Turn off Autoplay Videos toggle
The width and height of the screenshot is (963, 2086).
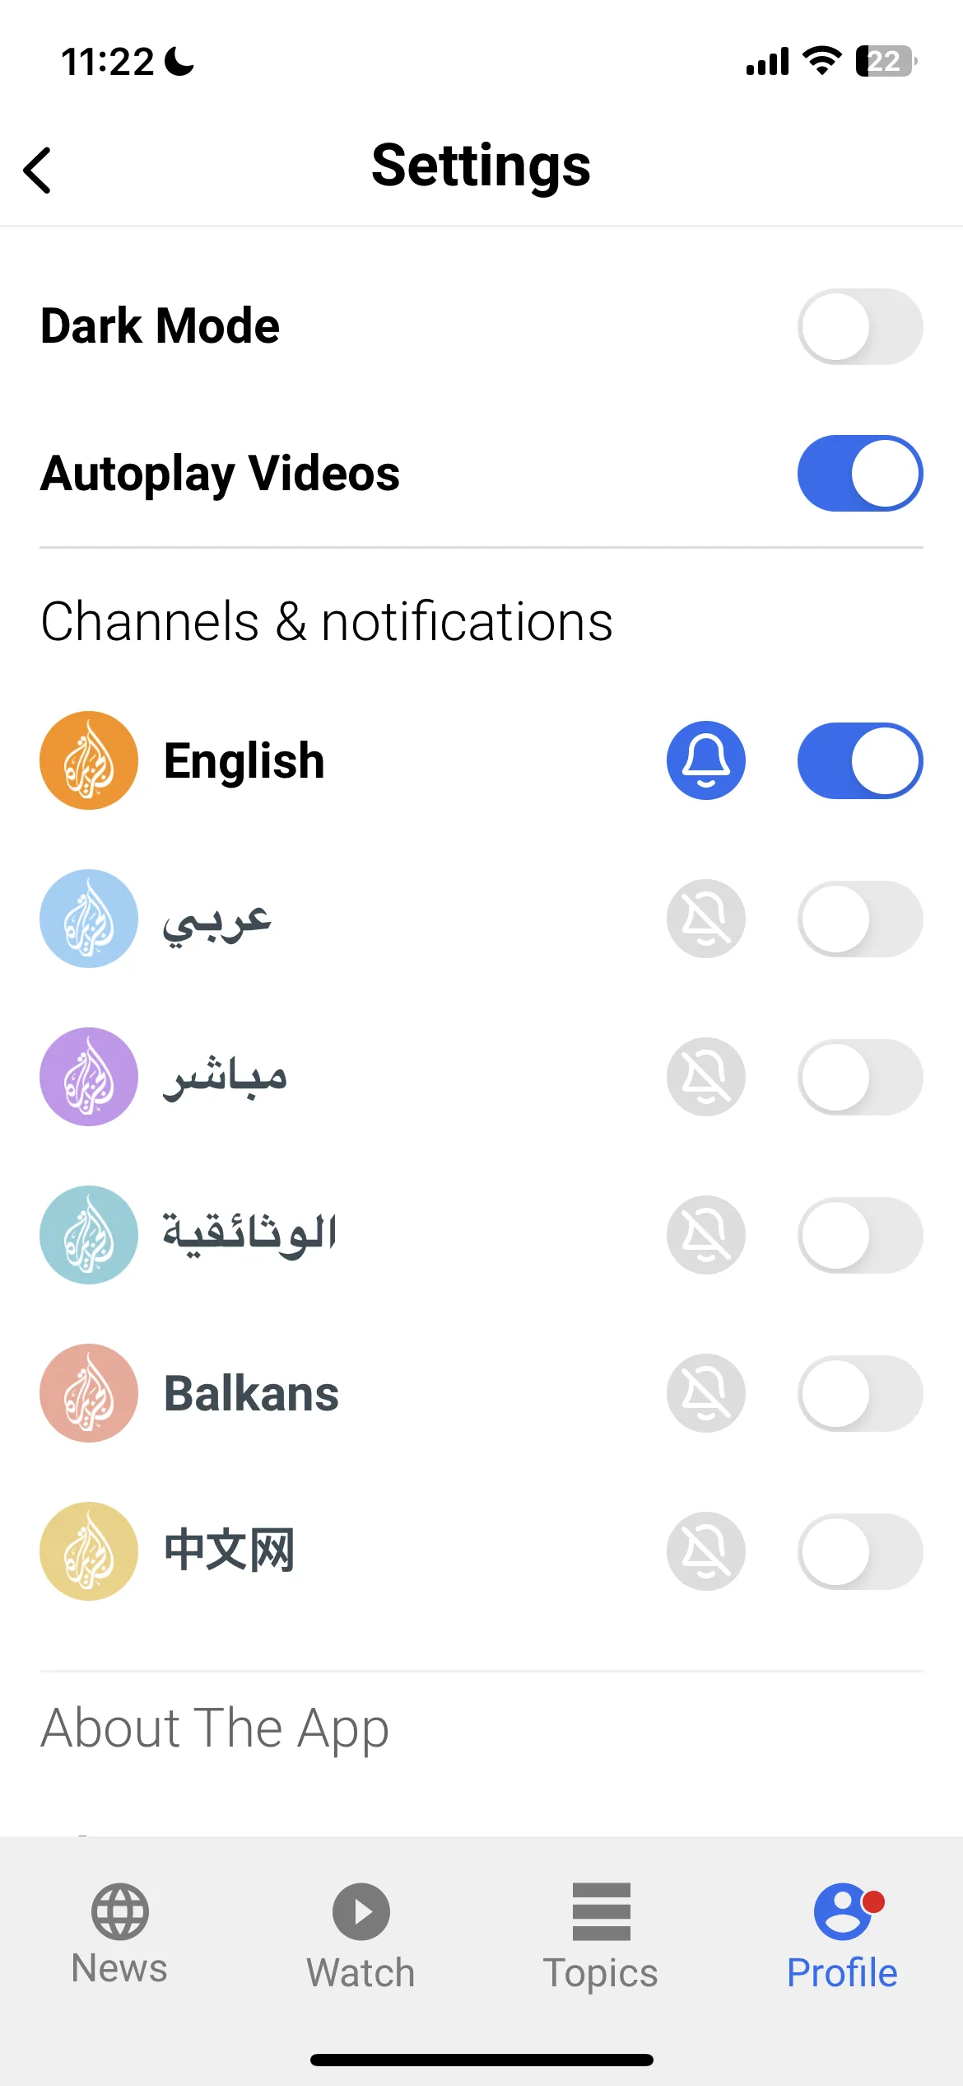[860, 474]
